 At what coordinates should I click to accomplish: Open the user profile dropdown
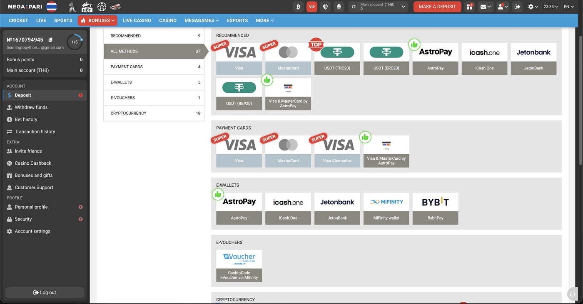(503, 7)
